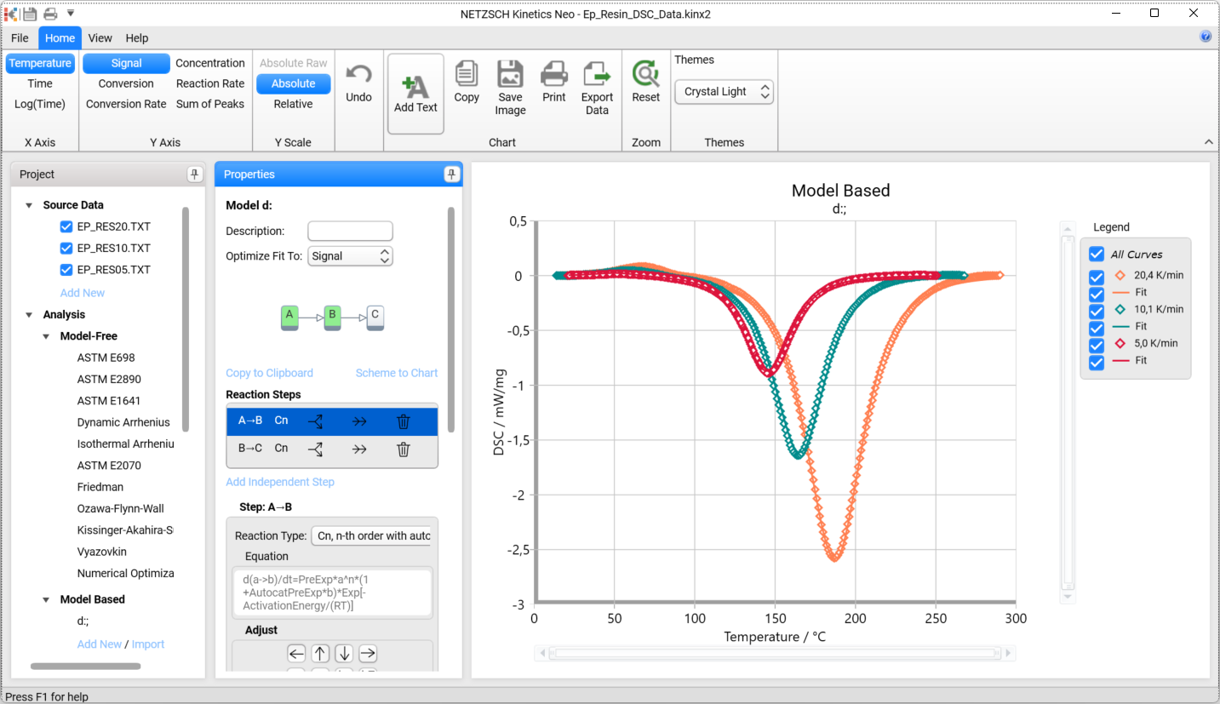Click the Description input field
The height and width of the screenshot is (704, 1220).
tap(350, 231)
